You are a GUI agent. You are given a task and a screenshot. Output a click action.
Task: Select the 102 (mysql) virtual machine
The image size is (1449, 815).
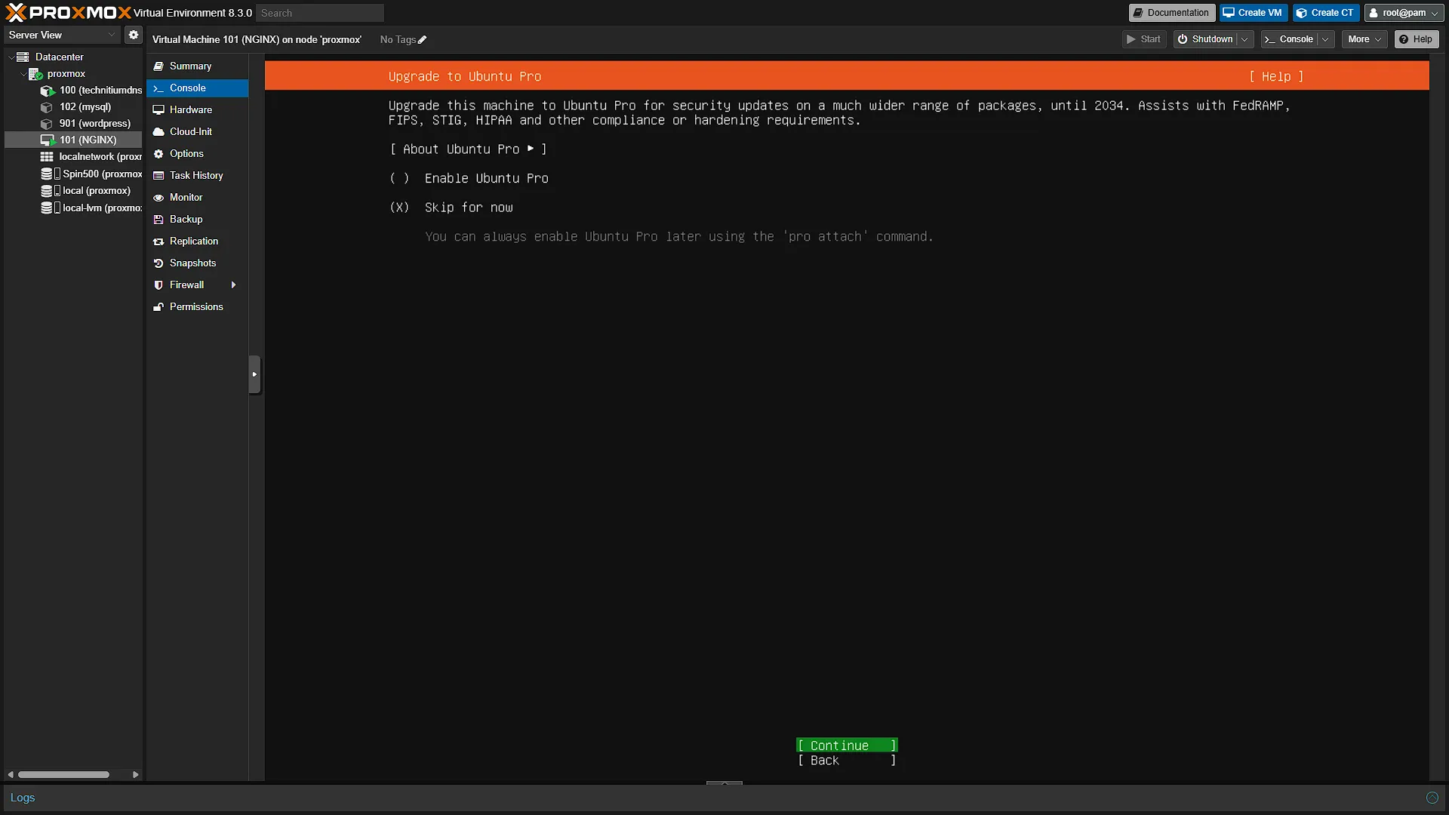tap(76, 106)
